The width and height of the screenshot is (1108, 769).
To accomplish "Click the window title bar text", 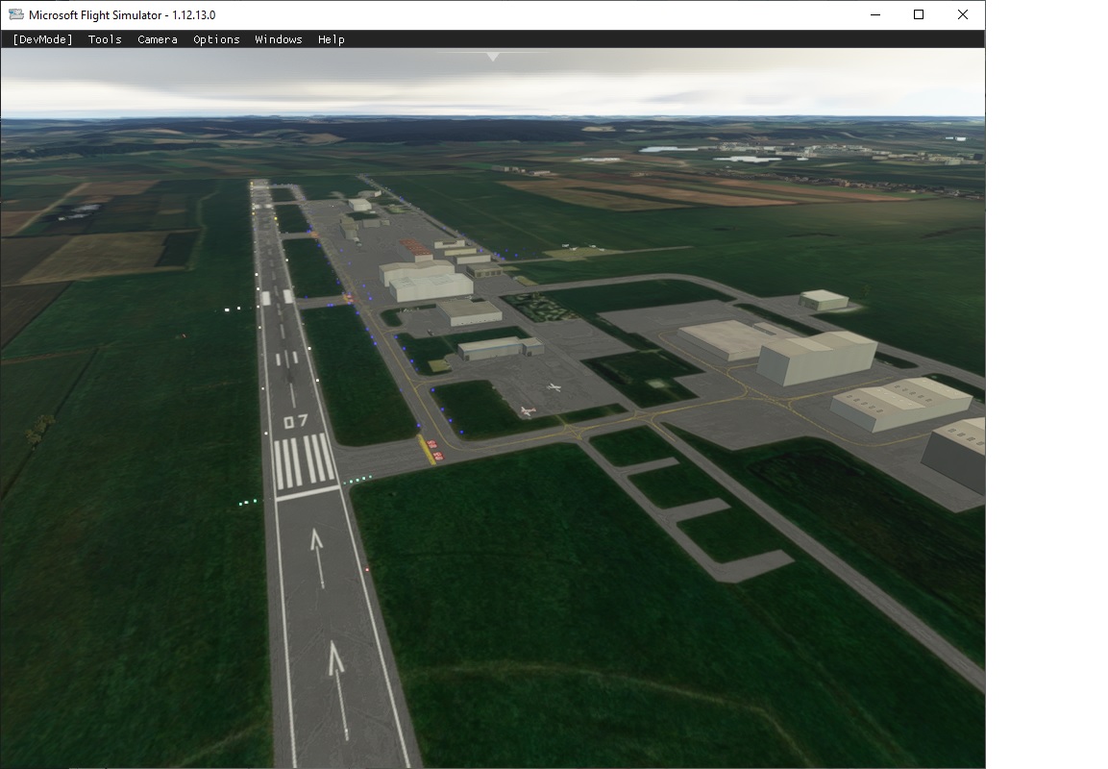I will [122, 14].
